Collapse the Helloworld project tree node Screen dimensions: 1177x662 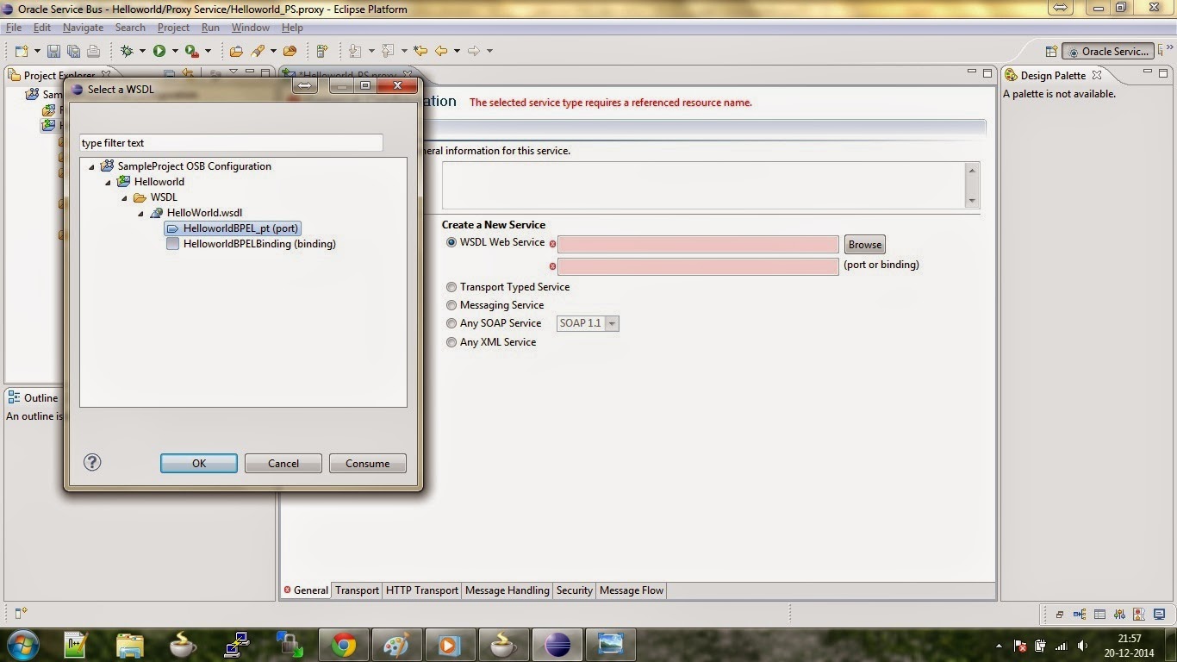point(108,182)
